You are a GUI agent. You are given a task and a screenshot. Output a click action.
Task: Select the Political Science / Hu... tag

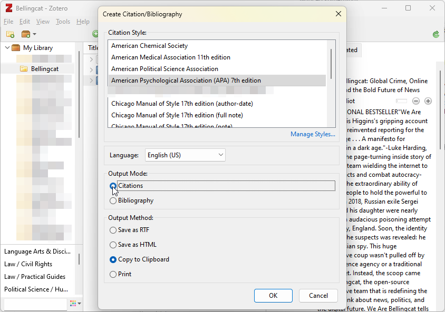point(36,289)
